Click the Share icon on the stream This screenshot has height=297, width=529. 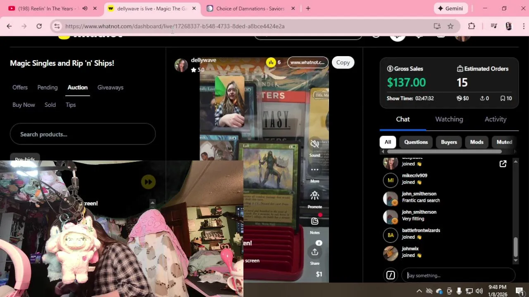pyautogui.click(x=315, y=252)
